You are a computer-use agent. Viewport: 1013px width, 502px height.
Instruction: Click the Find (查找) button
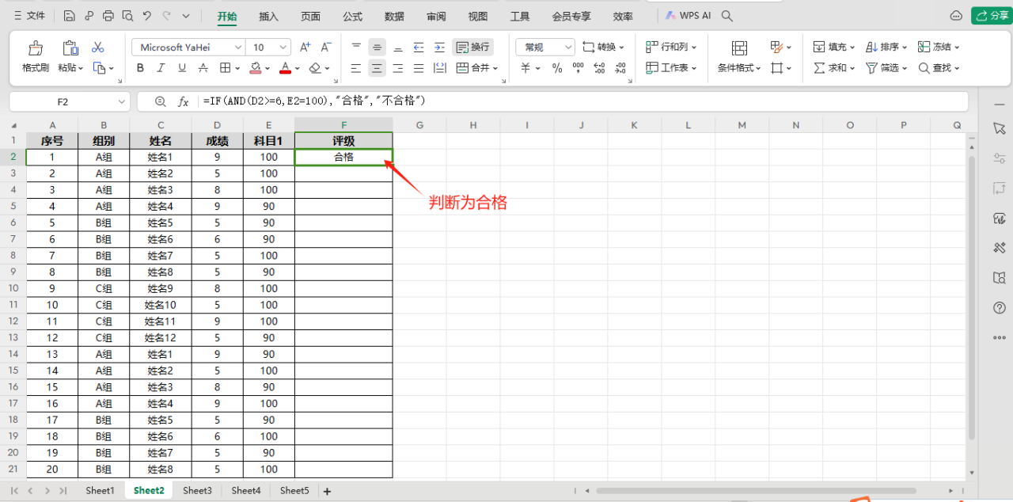point(939,68)
